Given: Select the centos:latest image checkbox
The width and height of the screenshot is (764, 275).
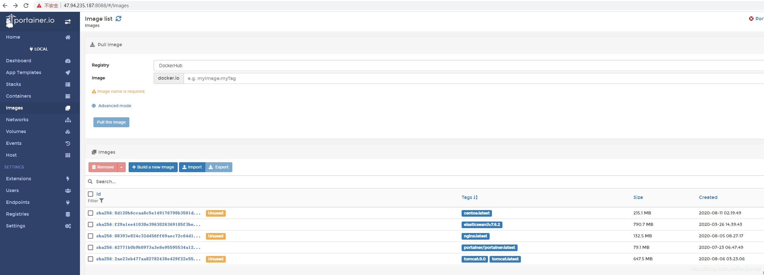Looking at the screenshot, I should [91, 213].
